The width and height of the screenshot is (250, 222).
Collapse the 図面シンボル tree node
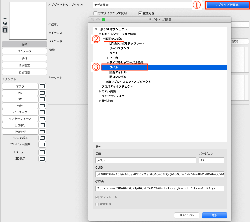pyautogui.click(x=104, y=39)
